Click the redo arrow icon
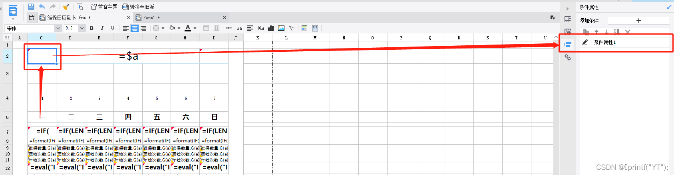 coord(53,7)
